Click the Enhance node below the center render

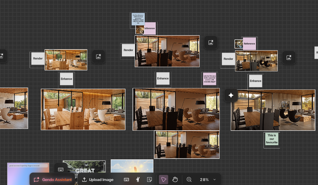click(163, 78)
